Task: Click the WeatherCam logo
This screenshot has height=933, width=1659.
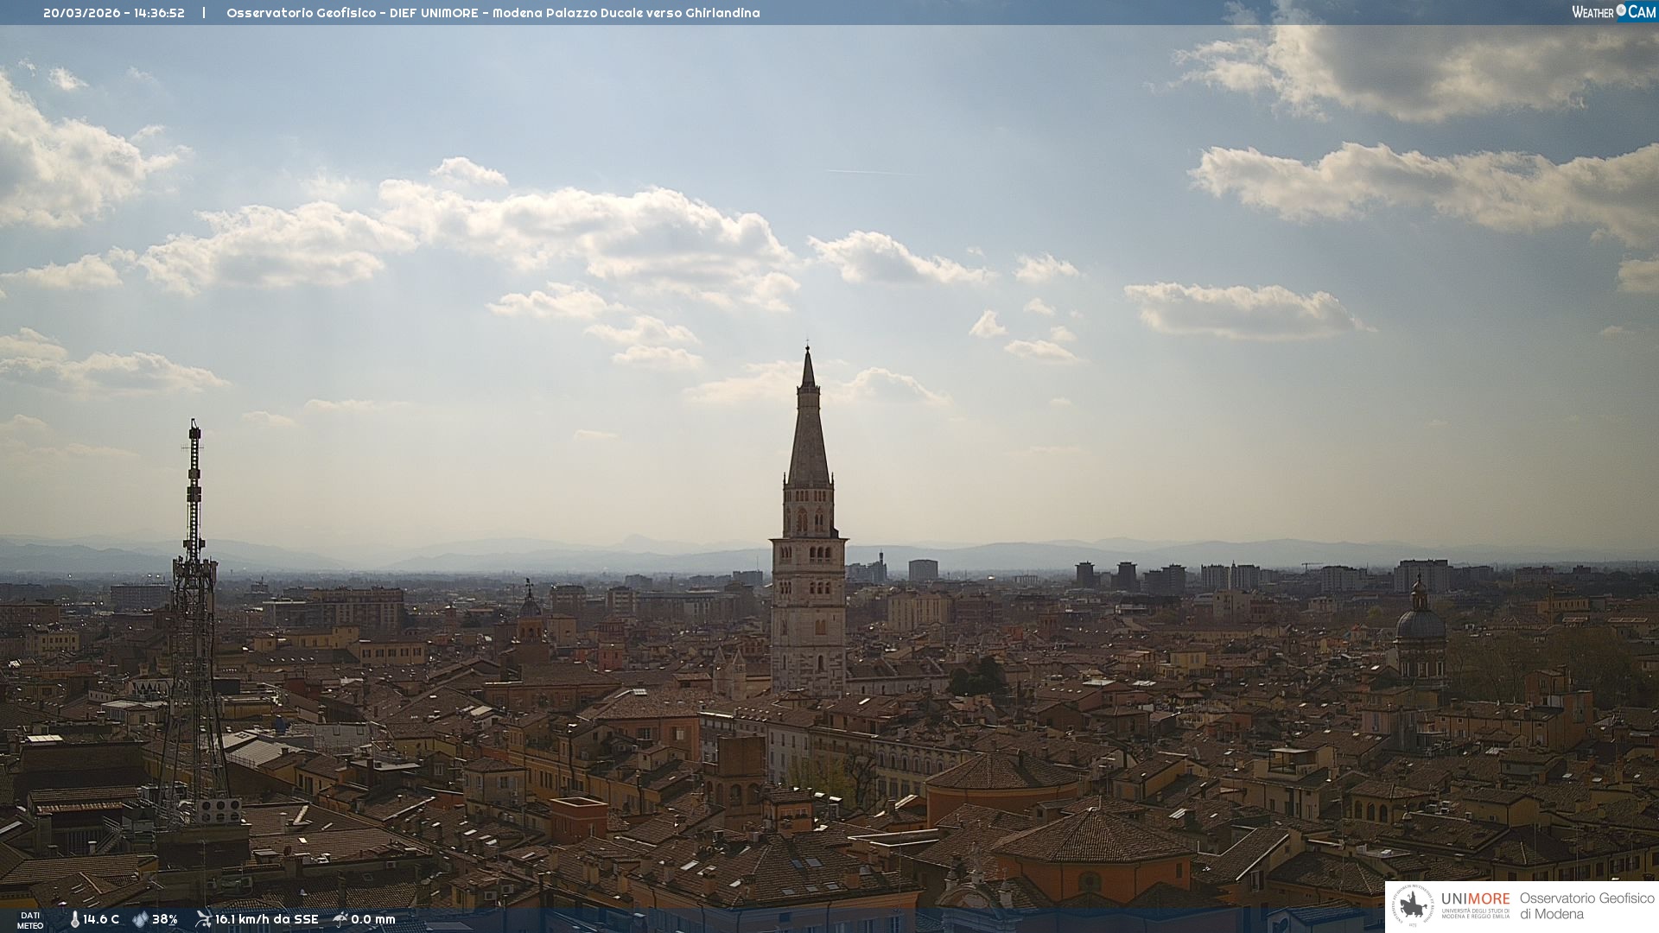Action: pyautogui.click(x=1613, y=12)
